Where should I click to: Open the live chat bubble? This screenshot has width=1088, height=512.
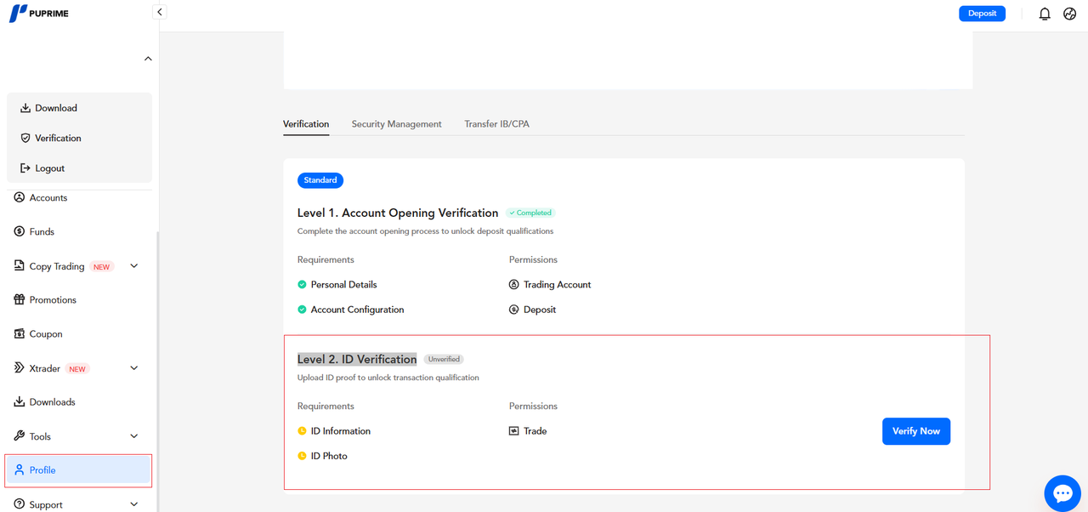pos(1062,493)
